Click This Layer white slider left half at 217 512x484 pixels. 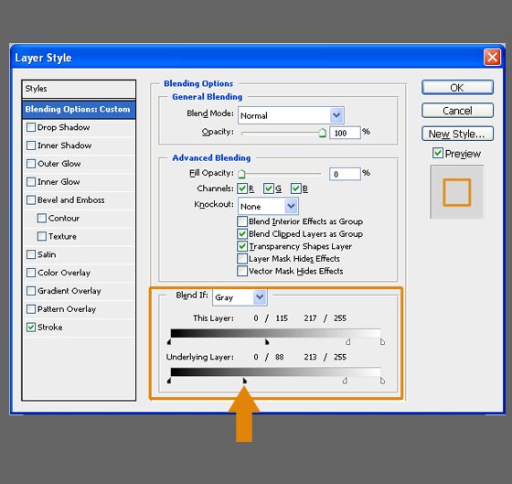pos(348,342)
